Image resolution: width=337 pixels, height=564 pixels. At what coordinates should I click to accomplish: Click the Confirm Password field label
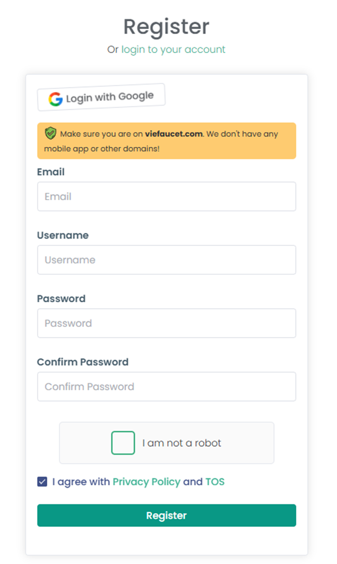pyautogui.click(x=83, y=362)
